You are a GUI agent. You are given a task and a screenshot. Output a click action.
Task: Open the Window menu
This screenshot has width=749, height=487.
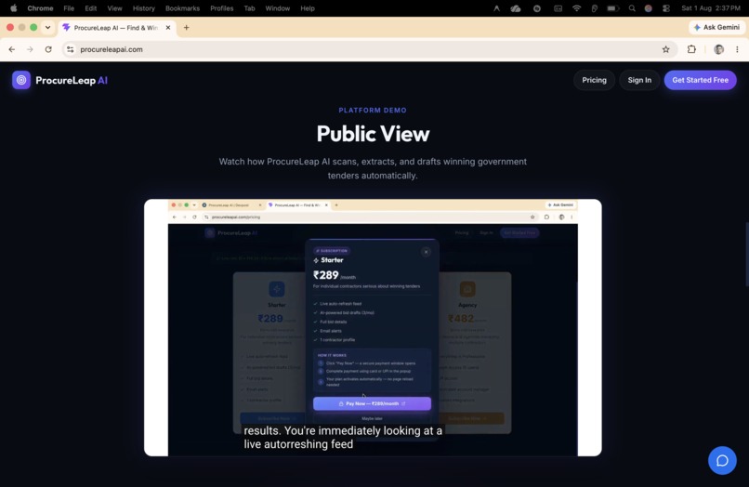(278, 8)
